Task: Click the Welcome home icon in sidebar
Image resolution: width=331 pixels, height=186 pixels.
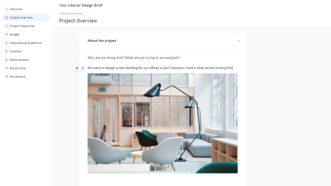Action: point(7,9)
